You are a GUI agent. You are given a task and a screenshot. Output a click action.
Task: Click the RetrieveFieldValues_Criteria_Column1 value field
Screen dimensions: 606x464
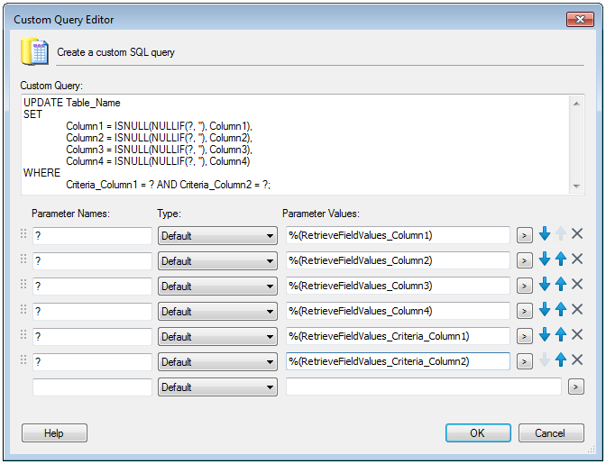[x=398, y=336]
